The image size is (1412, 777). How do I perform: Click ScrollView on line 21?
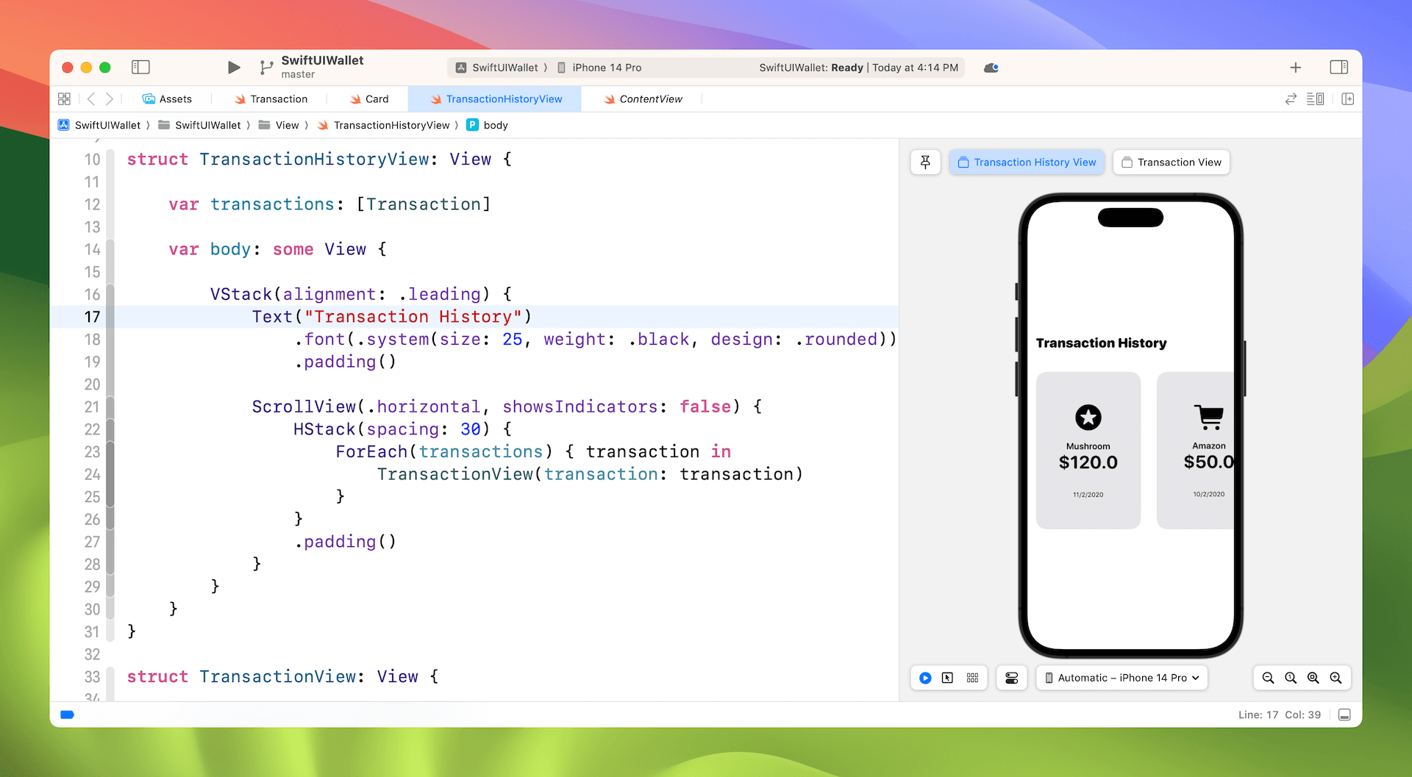304,407
